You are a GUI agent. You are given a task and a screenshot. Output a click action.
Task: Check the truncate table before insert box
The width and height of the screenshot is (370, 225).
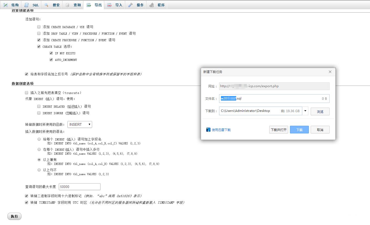[27, 93]
